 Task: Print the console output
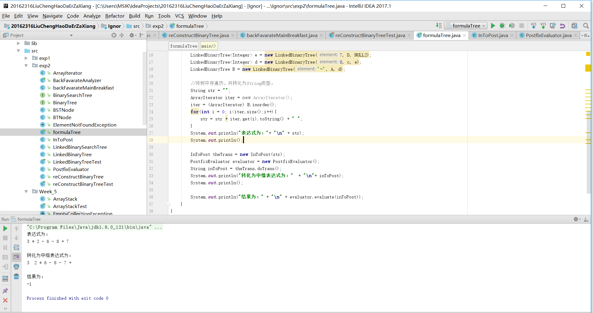(16, 267)
